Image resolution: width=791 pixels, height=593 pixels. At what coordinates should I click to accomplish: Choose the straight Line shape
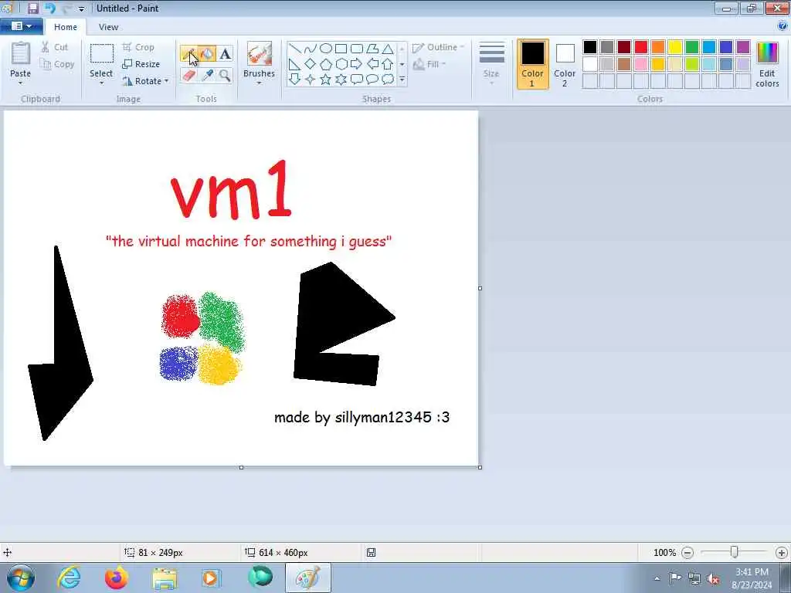[x=295, y=49]
